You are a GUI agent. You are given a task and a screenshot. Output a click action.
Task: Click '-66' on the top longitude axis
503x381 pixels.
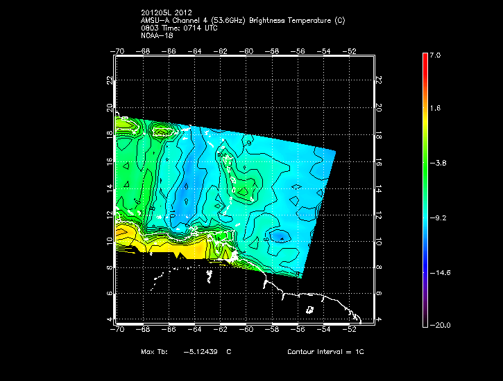169,51
